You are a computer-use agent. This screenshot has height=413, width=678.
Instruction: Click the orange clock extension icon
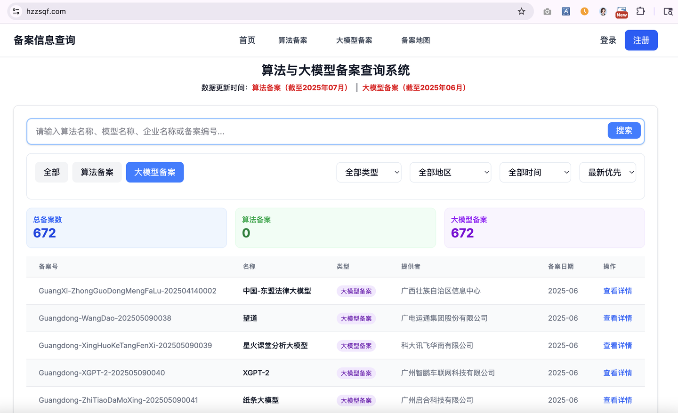pos(584,11)
